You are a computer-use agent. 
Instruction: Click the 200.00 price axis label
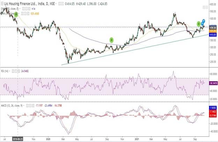point(213,62)
